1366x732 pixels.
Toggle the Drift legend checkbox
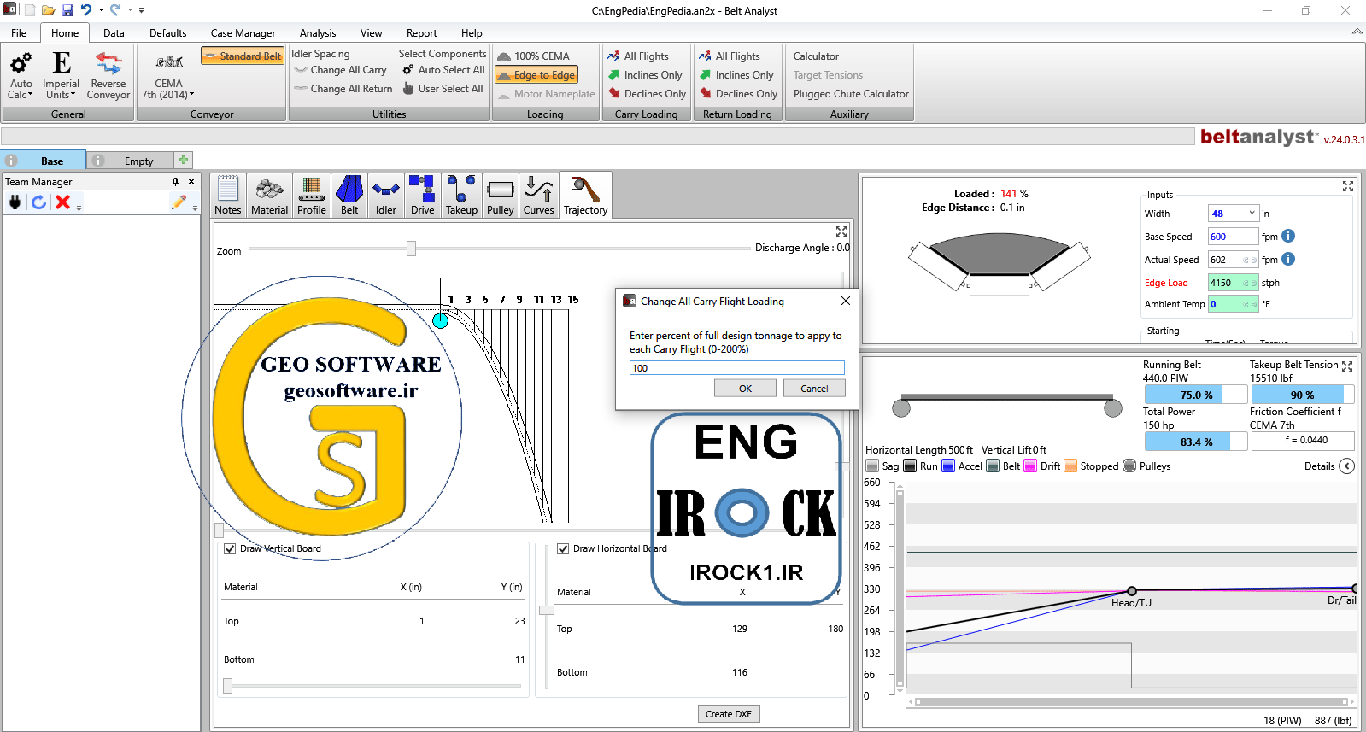(x=1030, y=466)
